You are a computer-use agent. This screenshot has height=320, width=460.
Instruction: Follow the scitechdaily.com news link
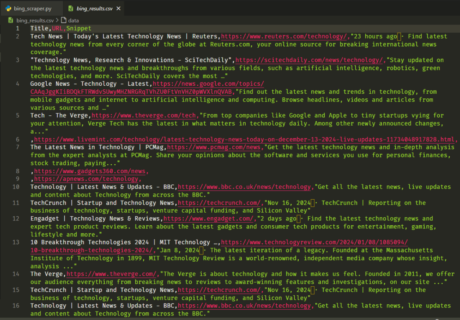pyautogui.click(x=310, y=60)
